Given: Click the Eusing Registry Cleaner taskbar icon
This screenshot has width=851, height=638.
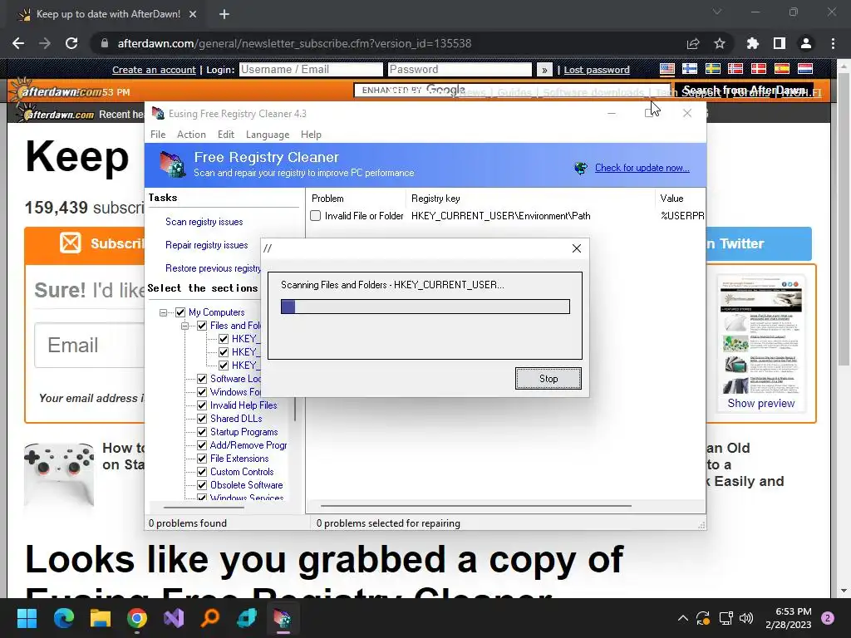Looking at the screenshot, I should click(283, 618).
